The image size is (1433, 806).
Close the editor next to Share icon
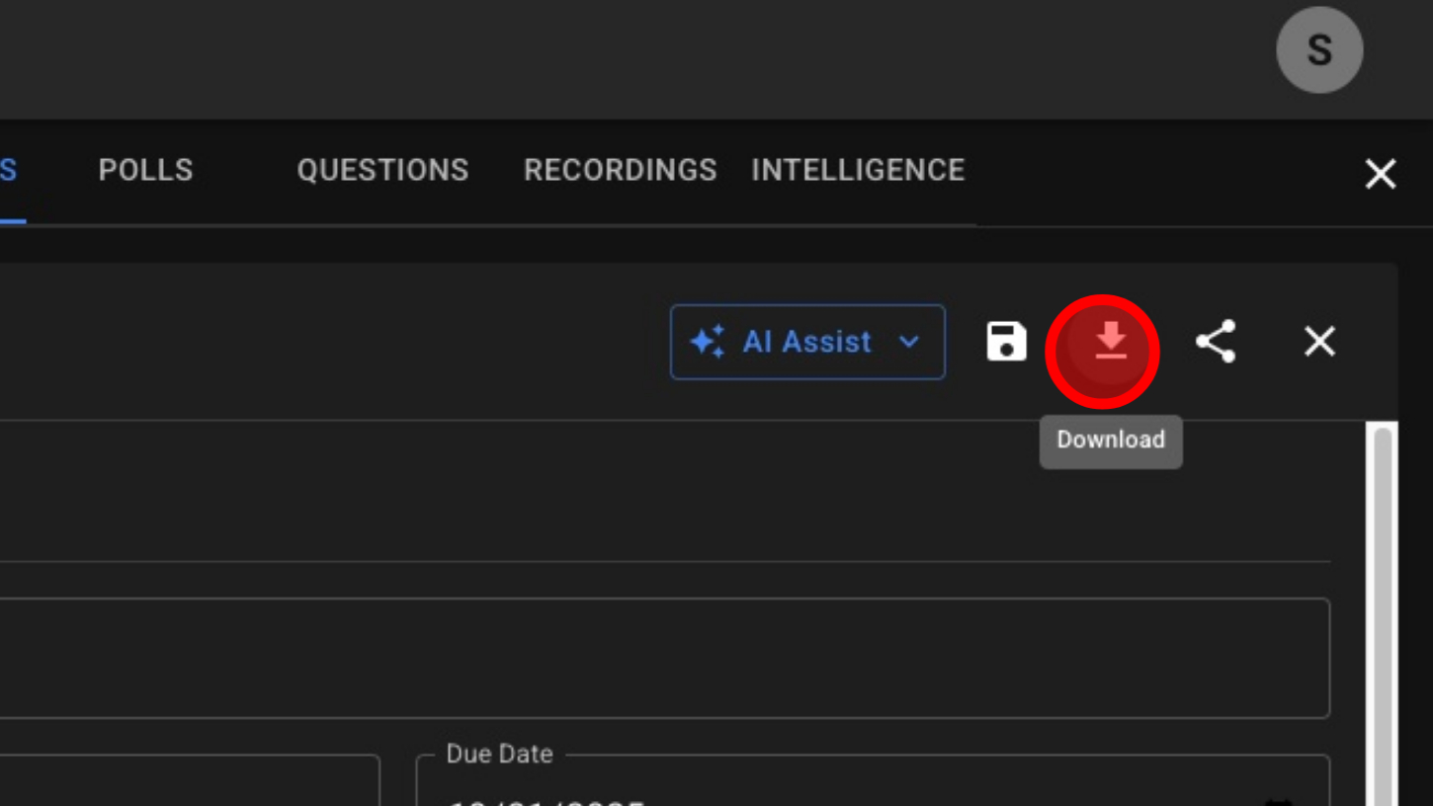[1319, 342]
